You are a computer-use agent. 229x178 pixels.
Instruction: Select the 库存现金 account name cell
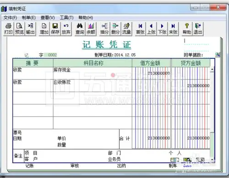(93, 73)
